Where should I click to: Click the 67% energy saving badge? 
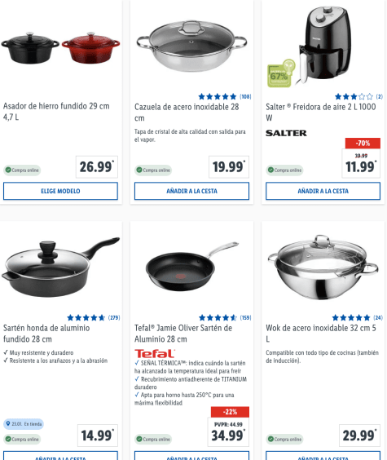(280, 73)
